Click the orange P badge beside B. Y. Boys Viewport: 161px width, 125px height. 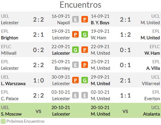click(85, 19)
